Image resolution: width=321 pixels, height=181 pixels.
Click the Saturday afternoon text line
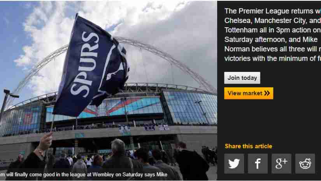[x=271, y=40]
